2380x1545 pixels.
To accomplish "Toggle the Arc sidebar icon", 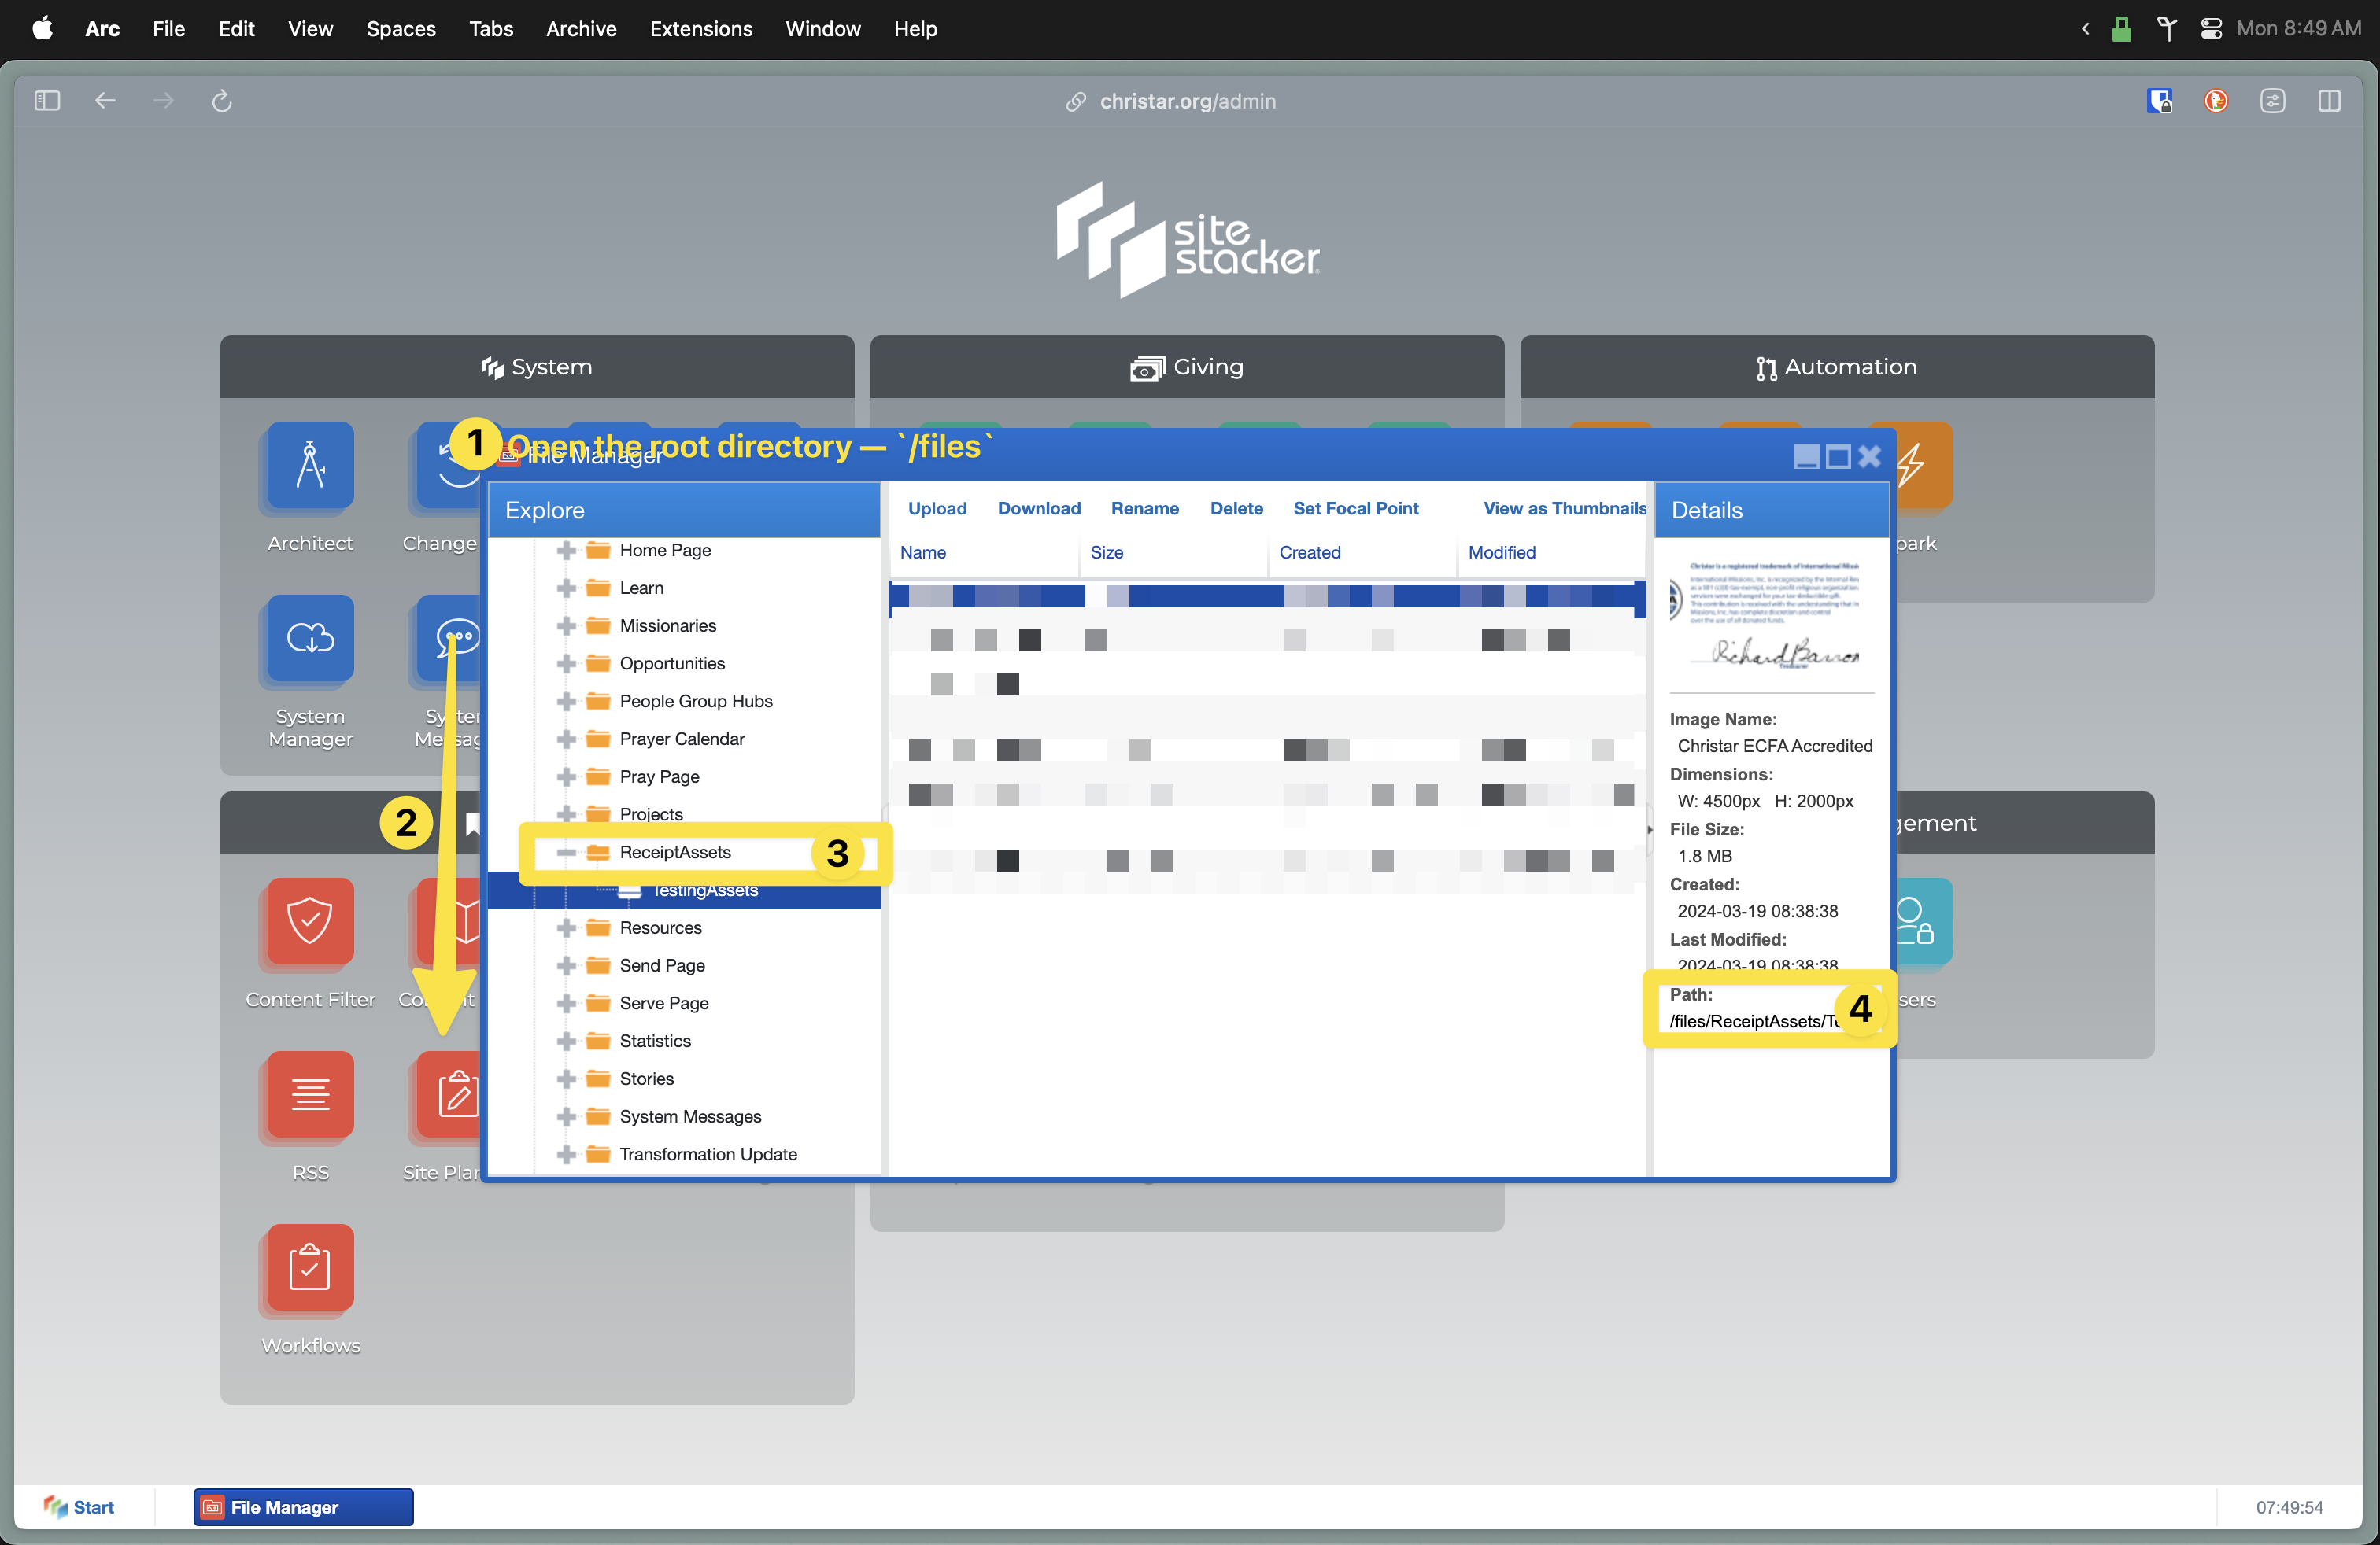I will coord(47,101).
